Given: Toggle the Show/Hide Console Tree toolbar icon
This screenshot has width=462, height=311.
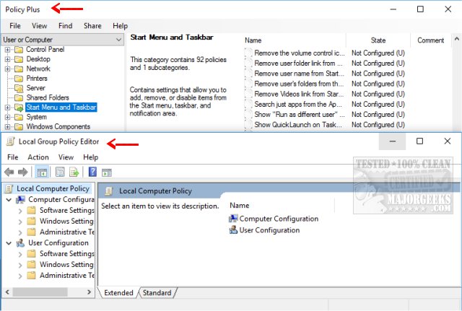Looking at the screenshot, I should tap(42, 172).
